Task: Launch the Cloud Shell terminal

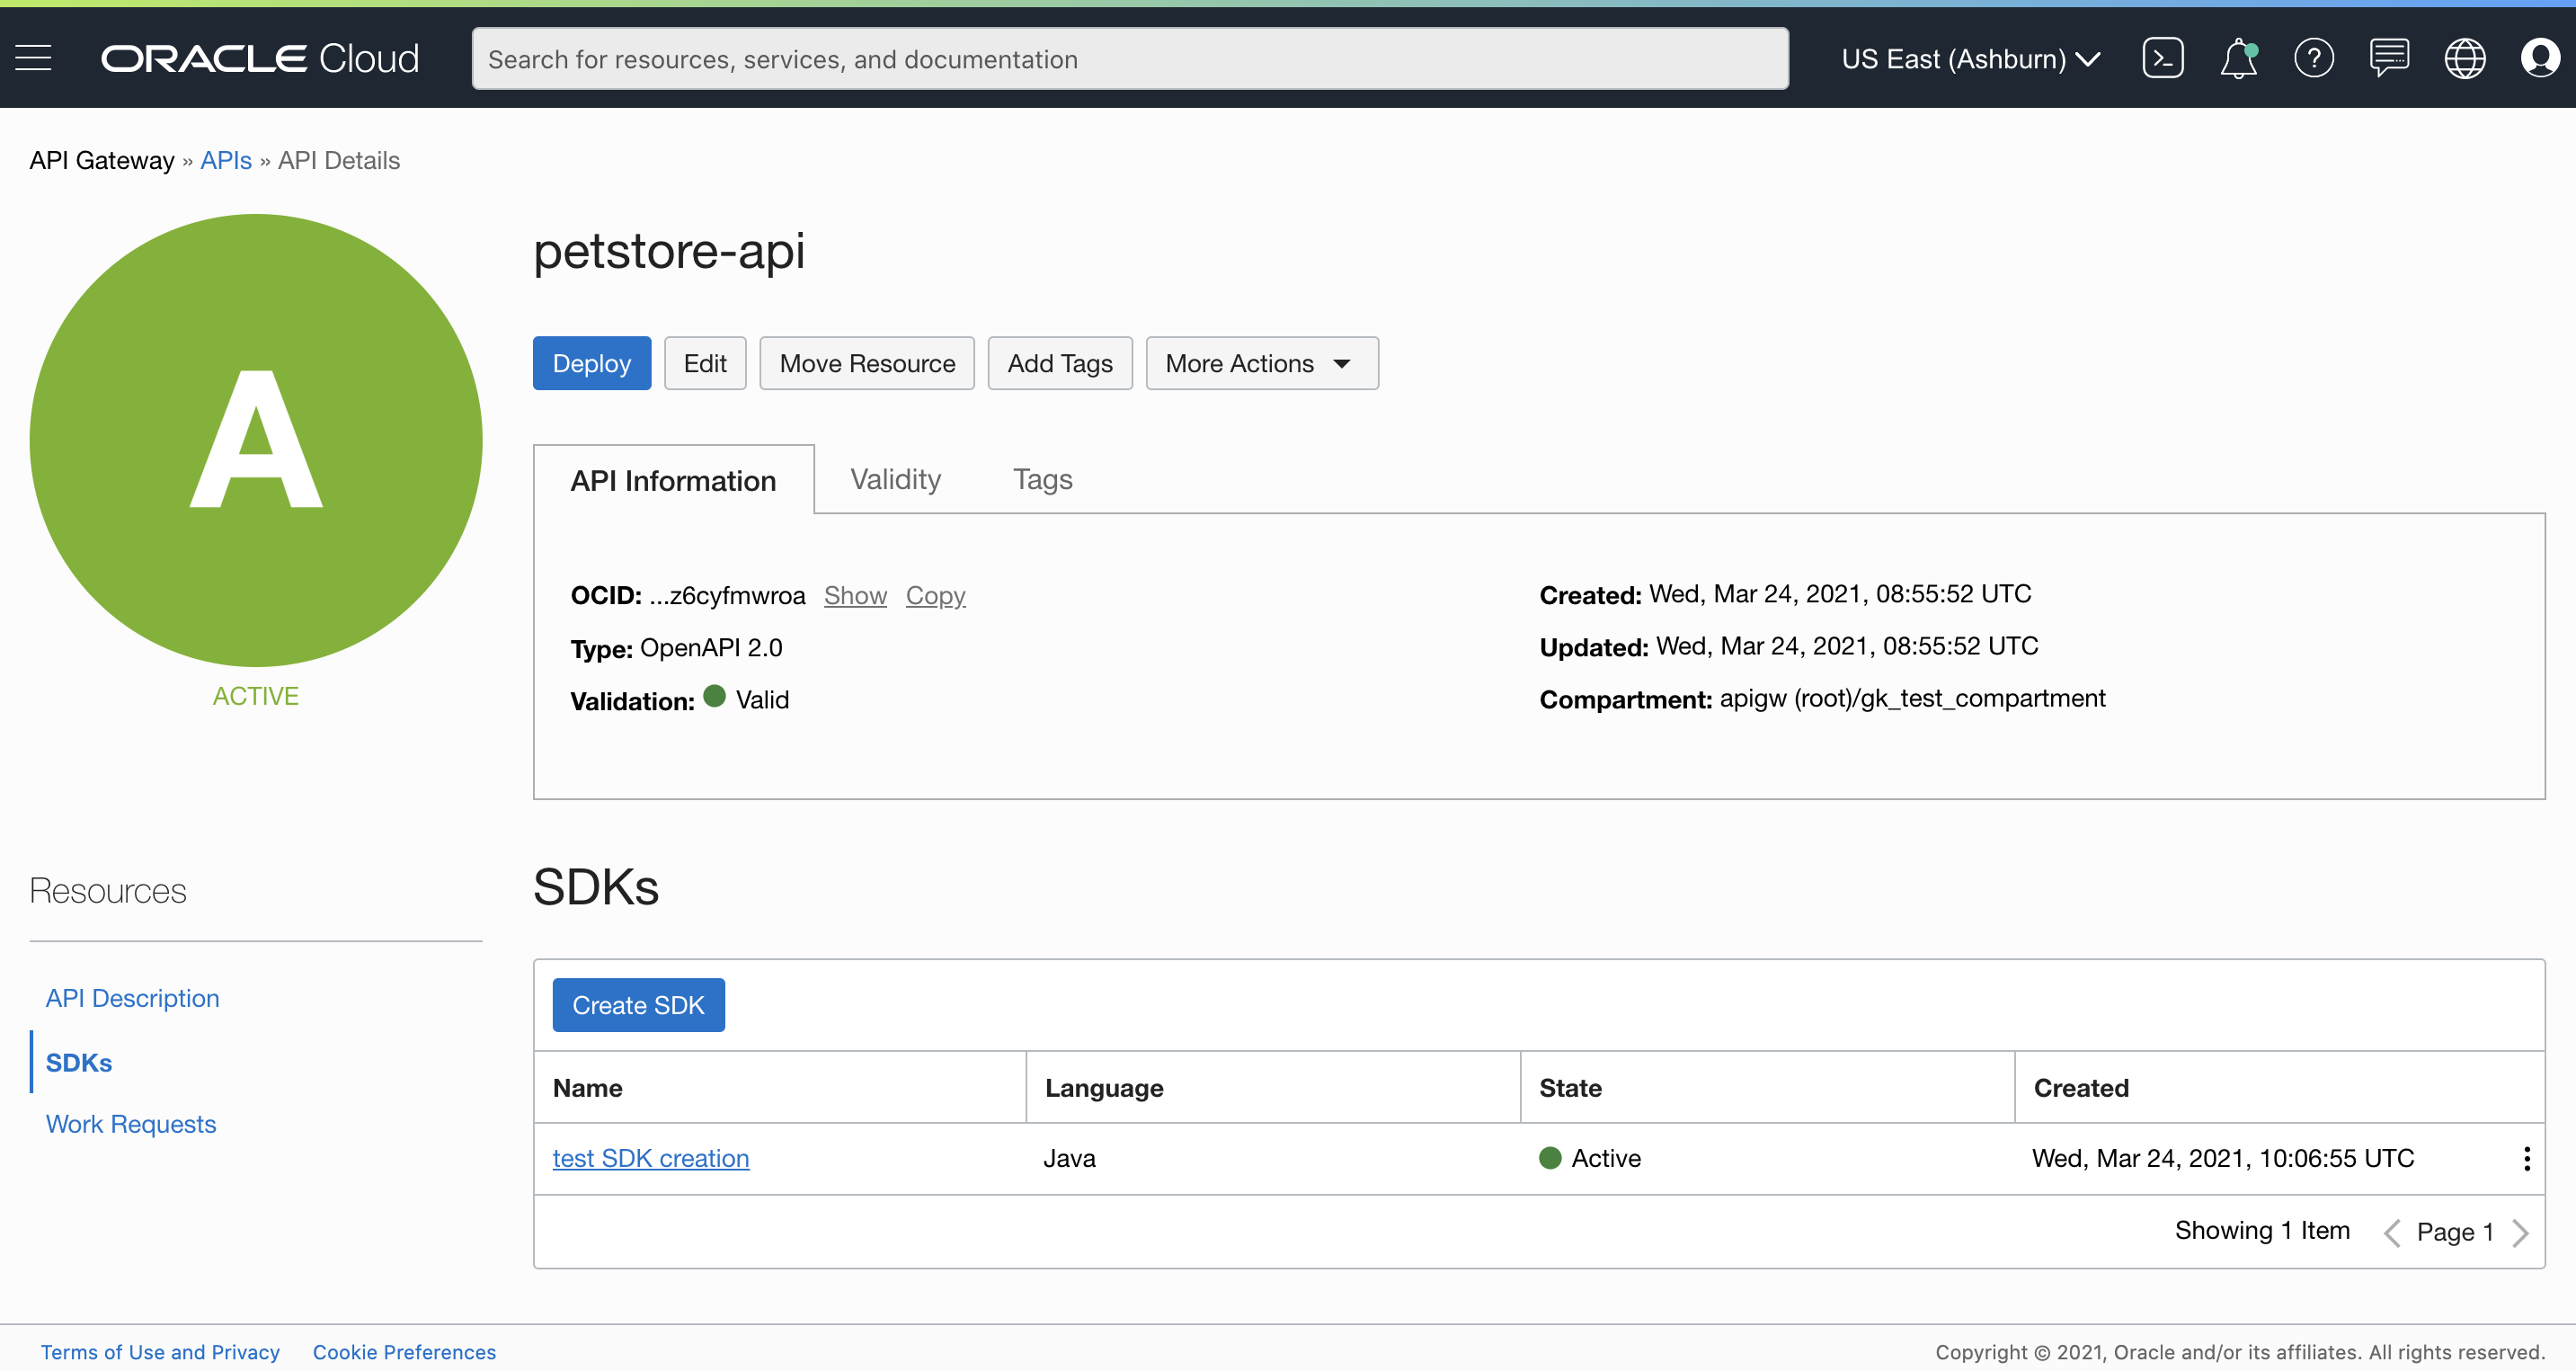Action: 2163,58
